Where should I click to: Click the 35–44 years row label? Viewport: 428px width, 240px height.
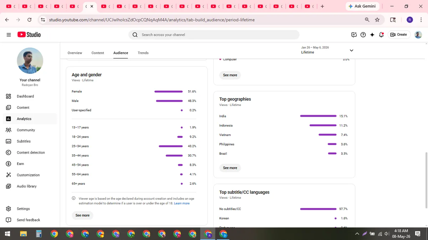(80, 156)
